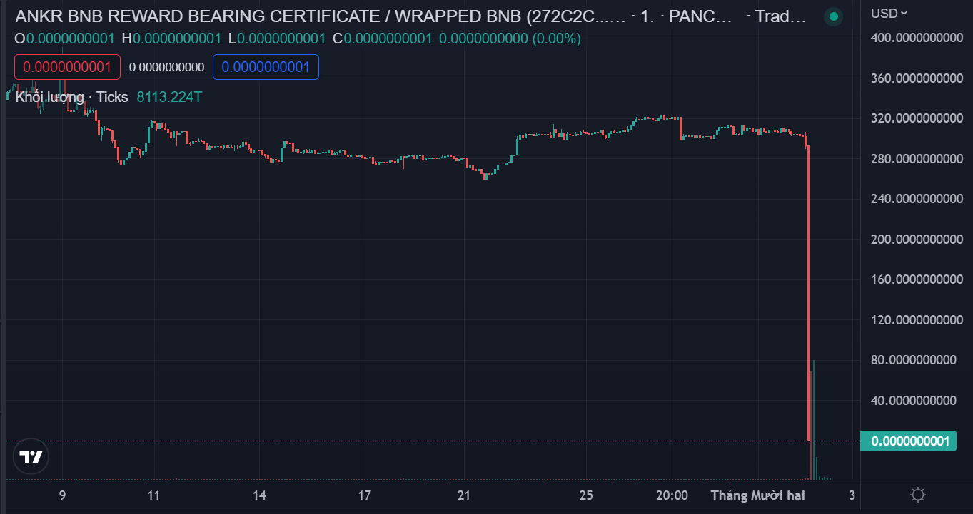Open the USD currency dropdown
Screen dimensions: 973x514
(889, 13)
